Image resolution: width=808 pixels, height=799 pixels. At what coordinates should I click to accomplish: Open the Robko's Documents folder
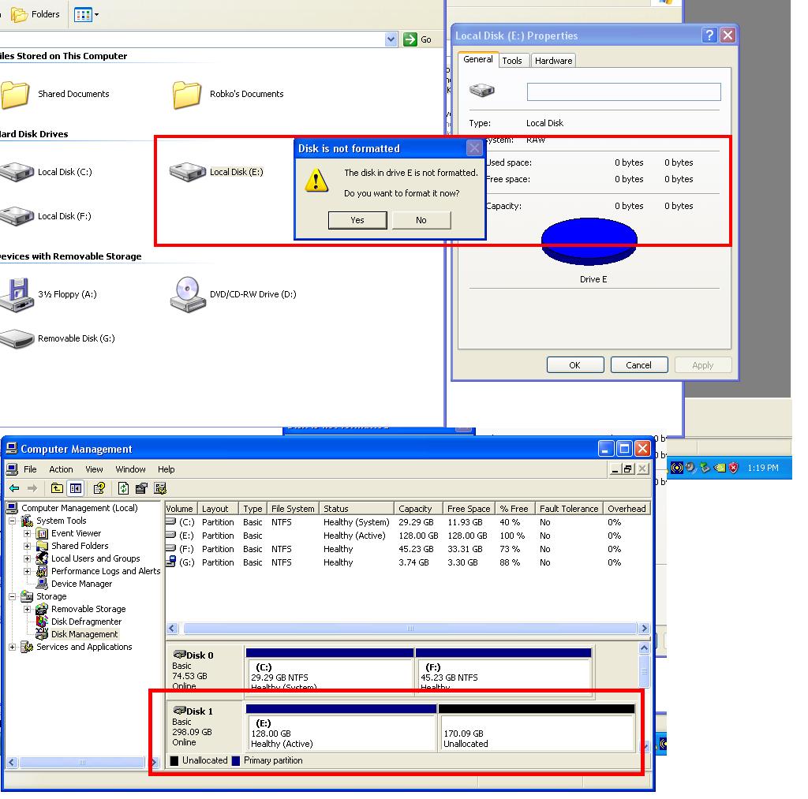point(187,94)
